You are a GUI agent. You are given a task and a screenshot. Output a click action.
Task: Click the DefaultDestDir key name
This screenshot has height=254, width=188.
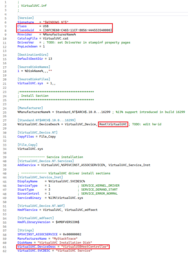click(x=30, y=59)
